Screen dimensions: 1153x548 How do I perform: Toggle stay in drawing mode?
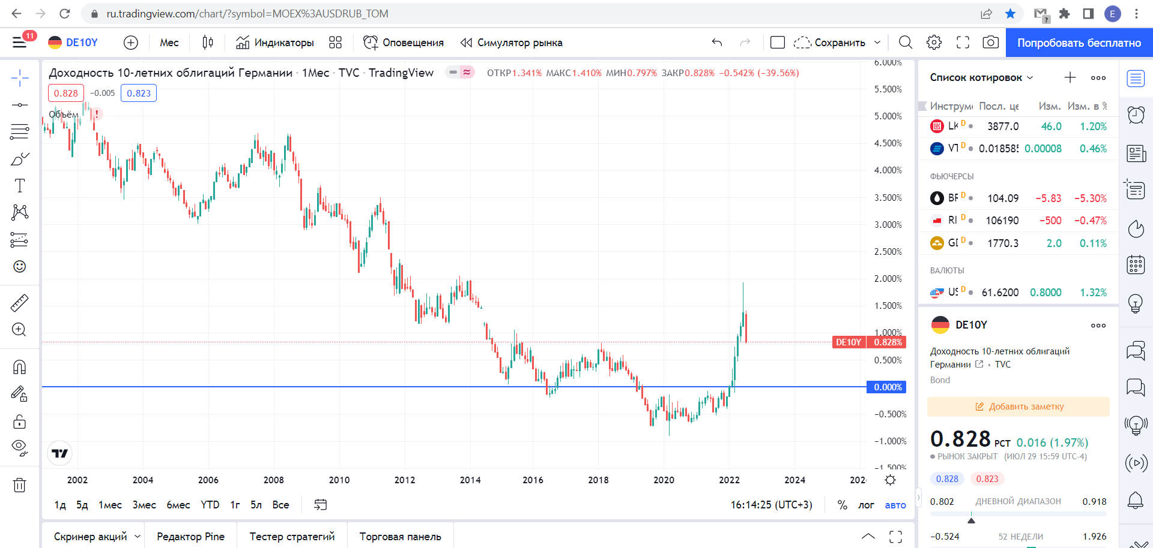20,394
